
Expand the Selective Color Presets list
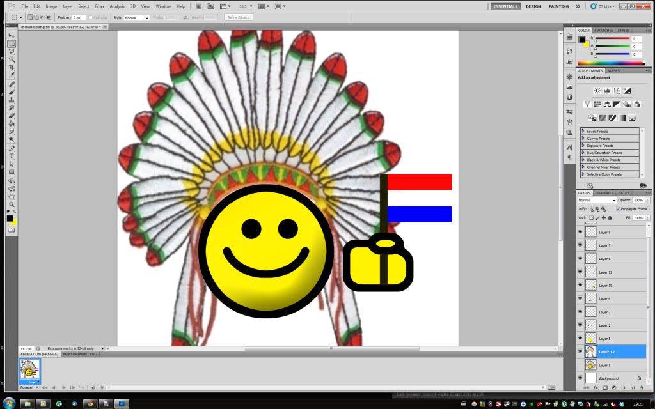click(x=583, y=174)
